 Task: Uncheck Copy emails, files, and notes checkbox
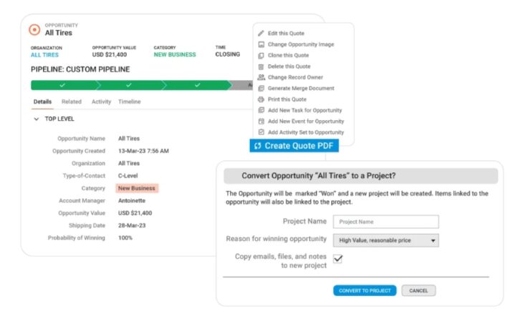338,259
